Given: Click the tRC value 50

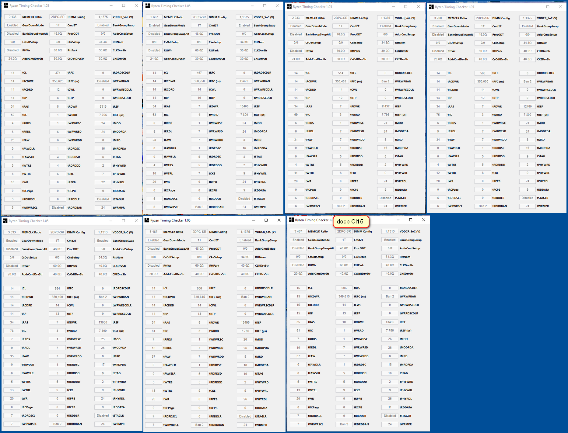Looking at the screenshot, I should point(12,115).
